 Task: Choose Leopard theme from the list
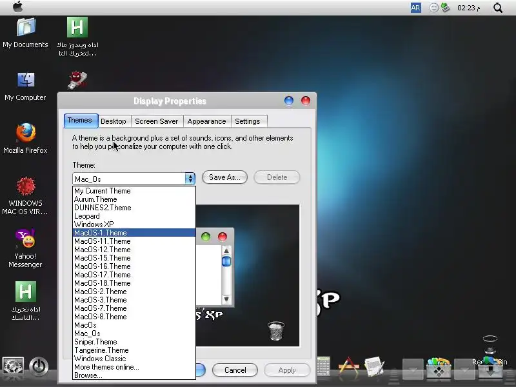tap(134, 216)
